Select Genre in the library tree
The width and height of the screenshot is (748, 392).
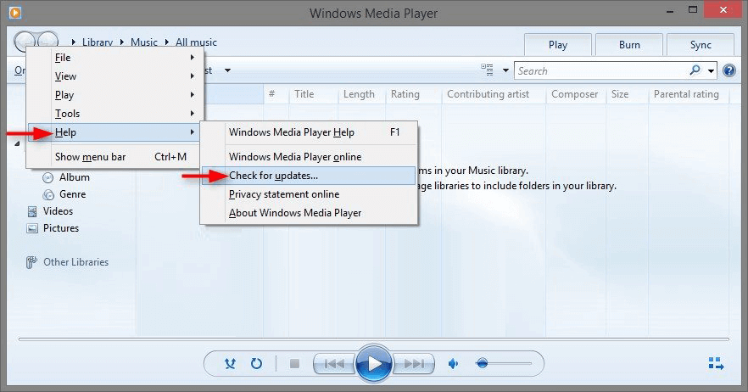click(72, 194)
